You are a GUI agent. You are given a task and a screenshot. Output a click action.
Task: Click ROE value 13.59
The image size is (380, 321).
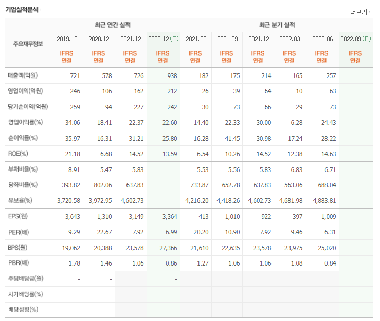coord(170,154)
